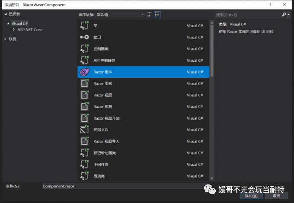Select the 启动类 row text
This screenshot has width=294, height=203.
coord(99,176)
